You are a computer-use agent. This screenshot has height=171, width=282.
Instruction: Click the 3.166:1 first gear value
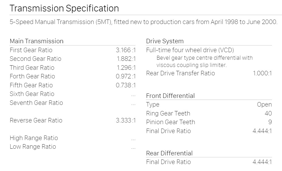126,50
